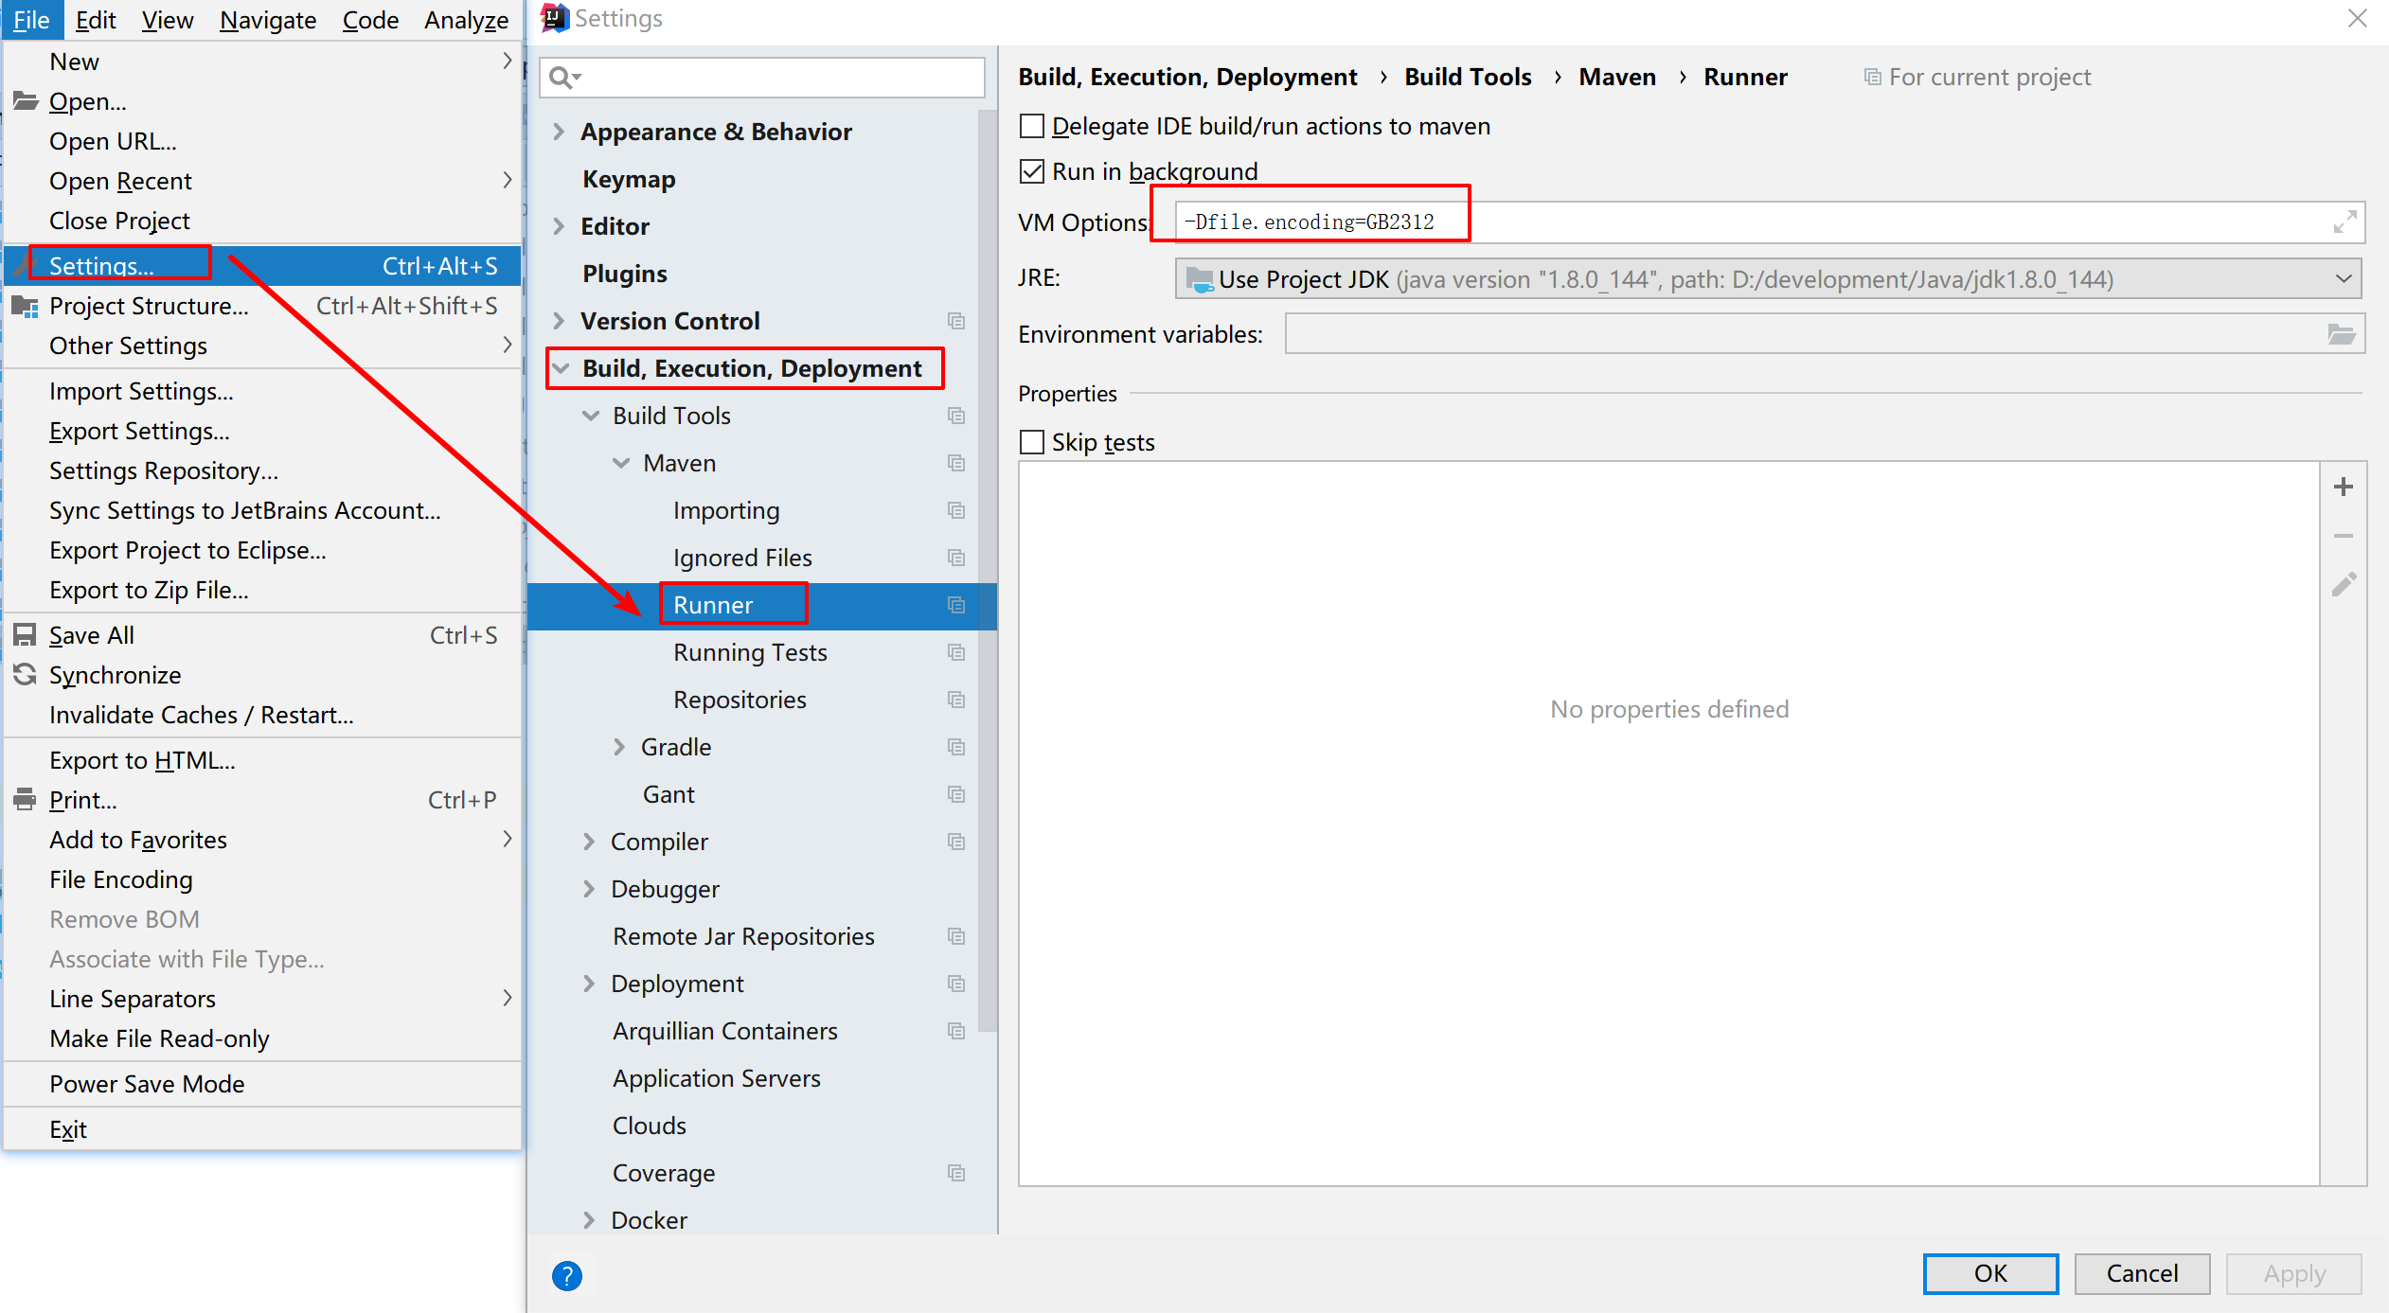The width and height of the screenshot is (2389, 1313).
Task: Select Running Tests in settings tree
Action: point(749,652)
